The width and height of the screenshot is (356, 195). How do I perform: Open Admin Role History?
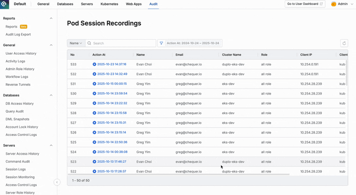tap(20, 69)
